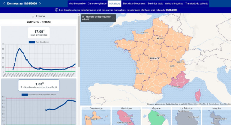Select the Taux d'incidence indicator card
Image resolution: width=231 pixels, height=125 pixels.
39,33
